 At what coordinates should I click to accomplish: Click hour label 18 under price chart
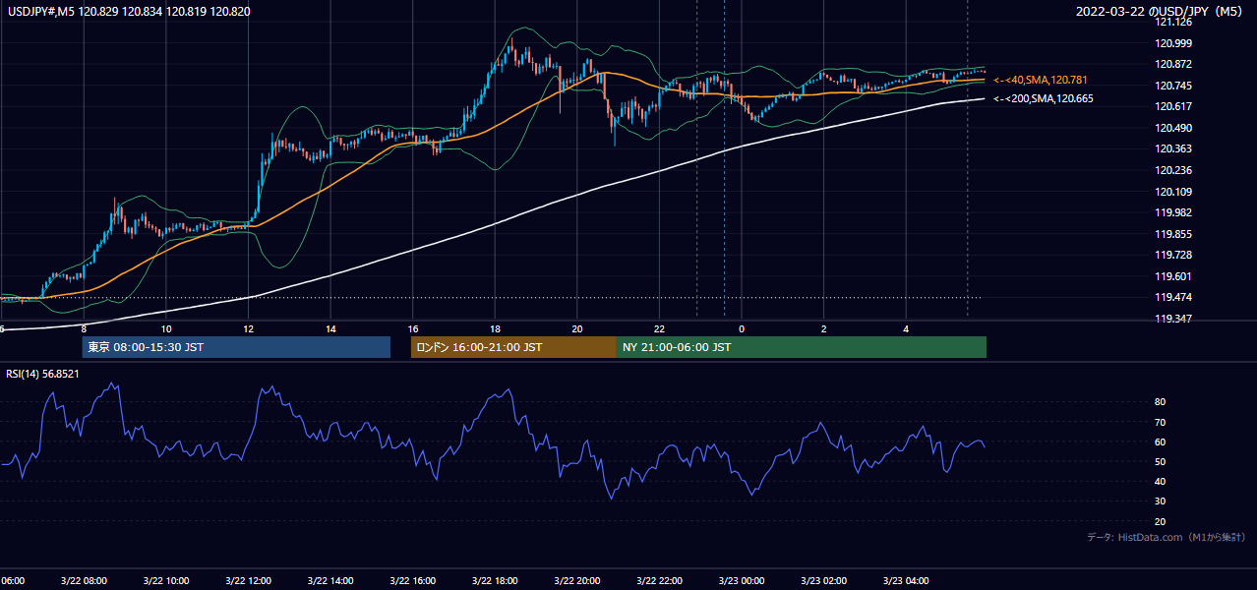[495, 328]
